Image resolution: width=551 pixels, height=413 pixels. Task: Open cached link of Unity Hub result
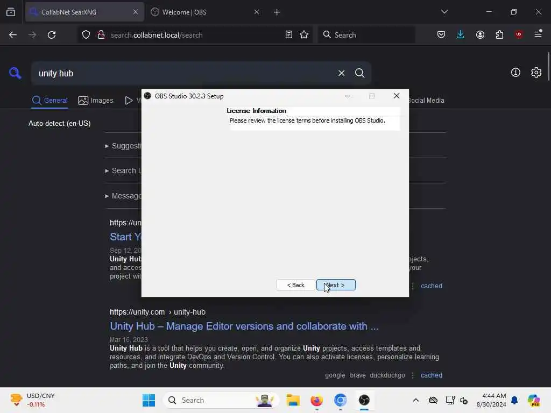(x=432, y=375)
